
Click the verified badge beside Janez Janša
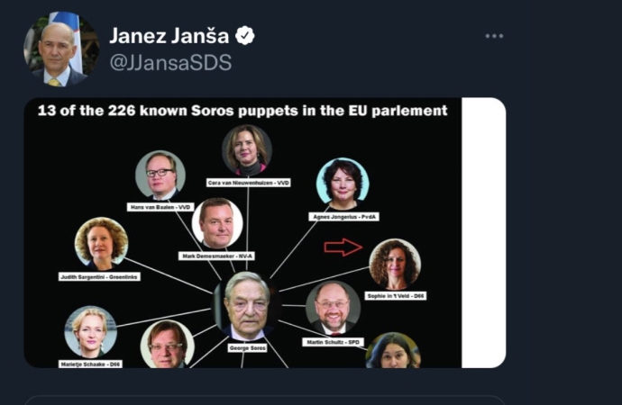pos(244,36)
